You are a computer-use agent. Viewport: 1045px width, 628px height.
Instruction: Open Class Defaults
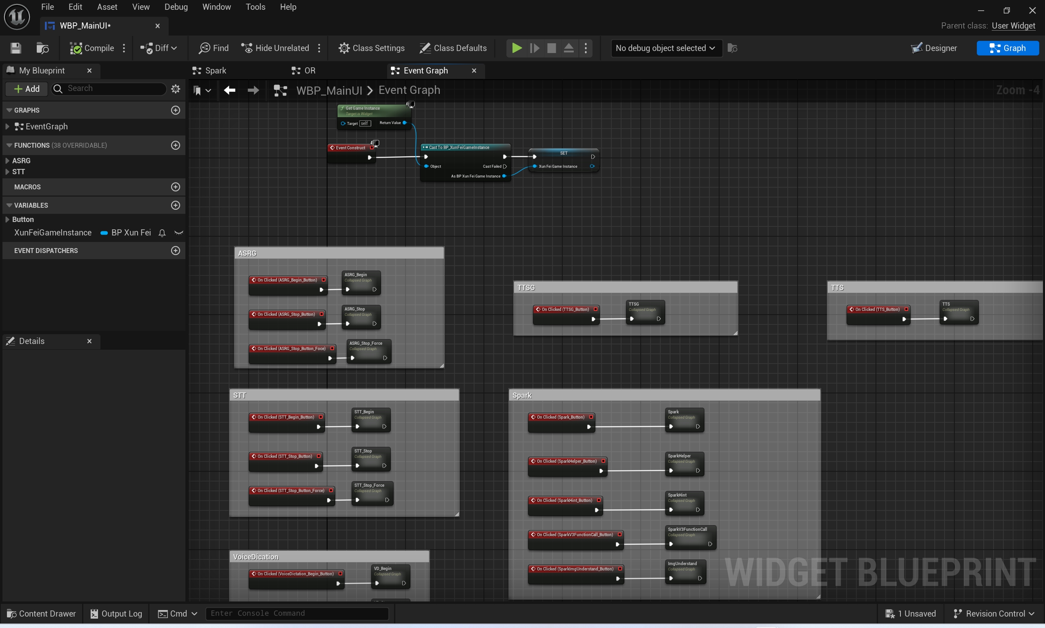point(453,48)
